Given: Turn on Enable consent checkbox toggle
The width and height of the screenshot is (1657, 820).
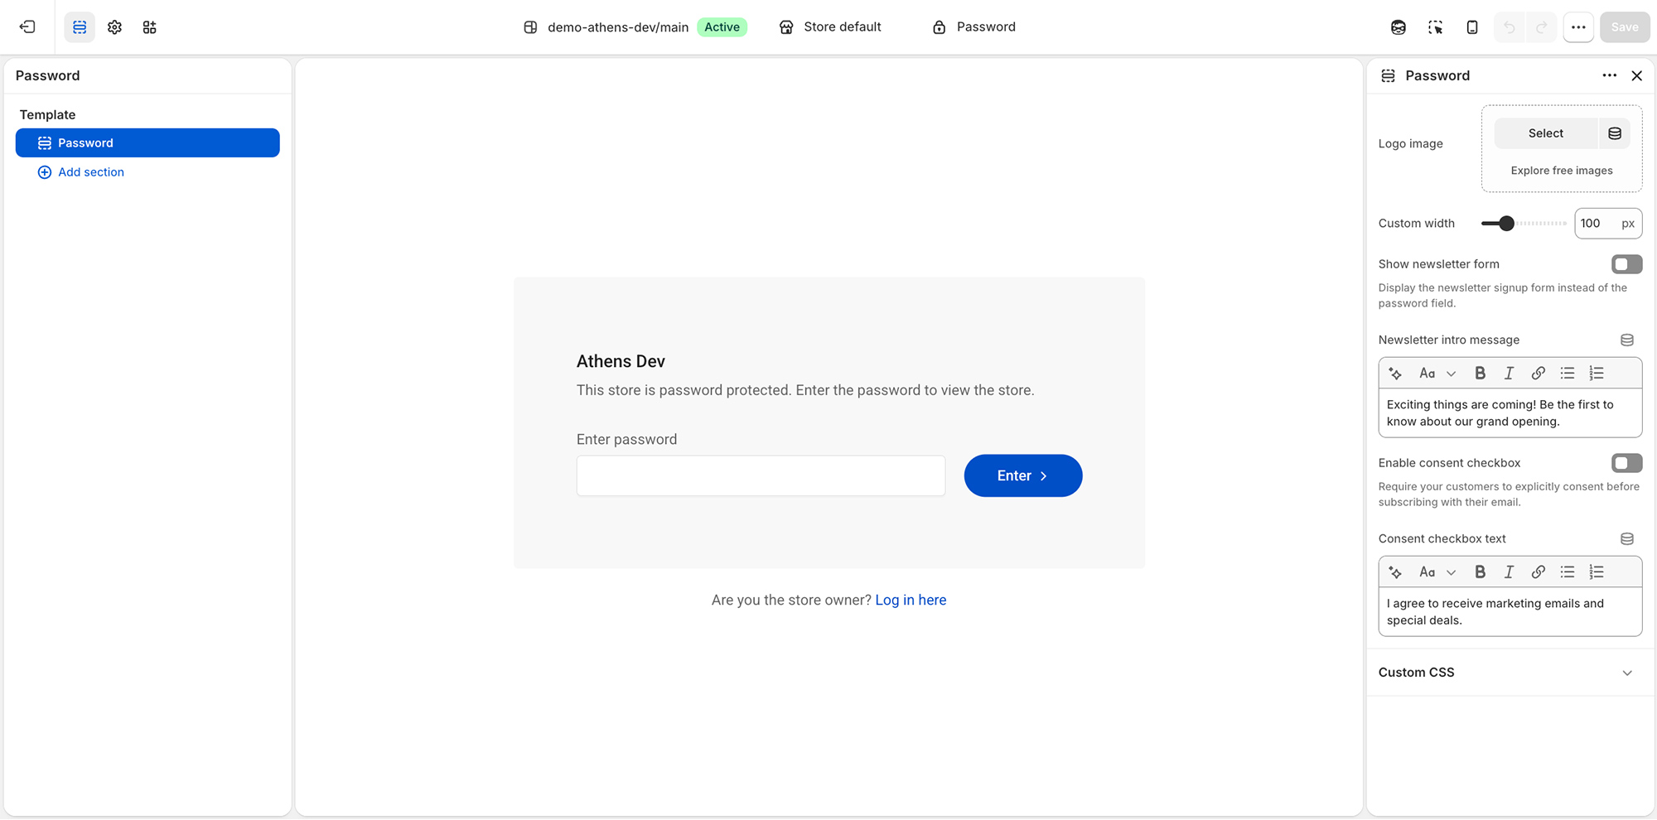Looking at the screenshot, I should click(1626, 463).
